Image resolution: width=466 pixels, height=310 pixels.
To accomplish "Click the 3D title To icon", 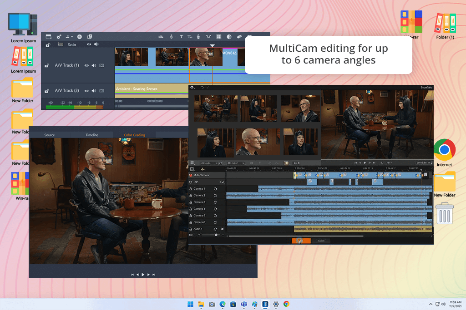I will click(190, 37).
